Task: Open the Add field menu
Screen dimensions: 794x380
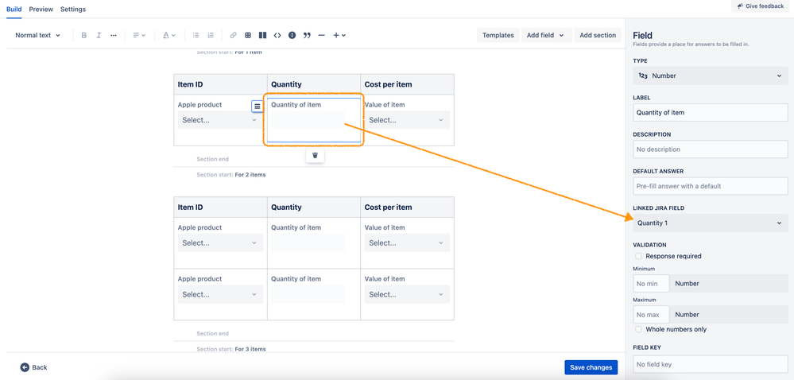Action: coord(545,36)
